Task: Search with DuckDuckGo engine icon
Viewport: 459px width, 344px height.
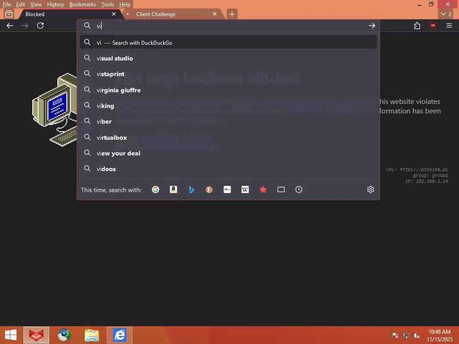Action: 209,189
